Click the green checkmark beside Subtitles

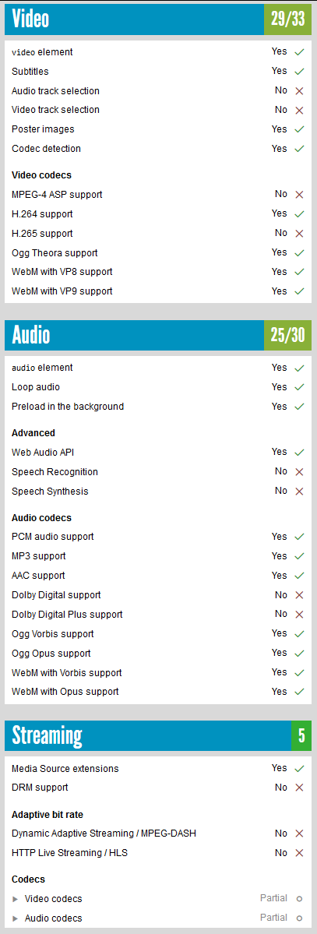pyautogui.click(x=299, y=72)
